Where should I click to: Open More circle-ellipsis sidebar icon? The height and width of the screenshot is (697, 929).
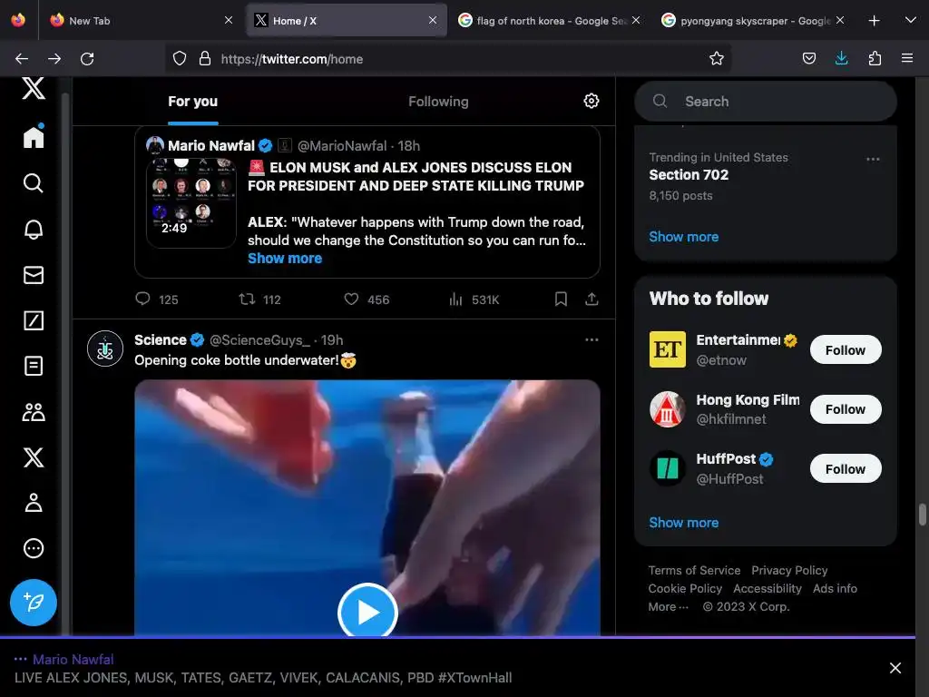click(x=34, y=548)
